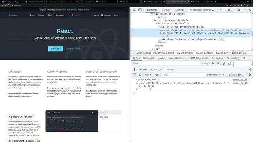Reload the page with browser refresh icon
The height and width of the screenshot is (142, 253).
(x=8, y=5)
